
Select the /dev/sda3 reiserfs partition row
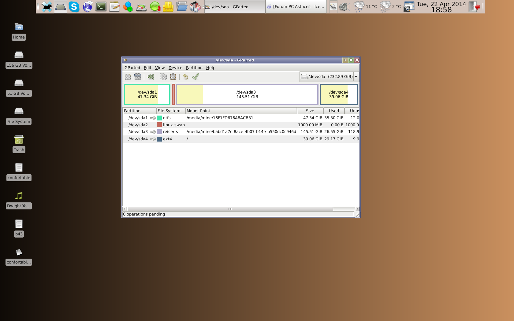click(x=214, y=132)
